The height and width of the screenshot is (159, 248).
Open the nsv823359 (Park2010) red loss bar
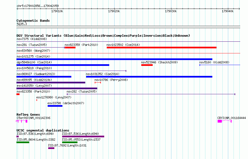(x=70, y=48)
